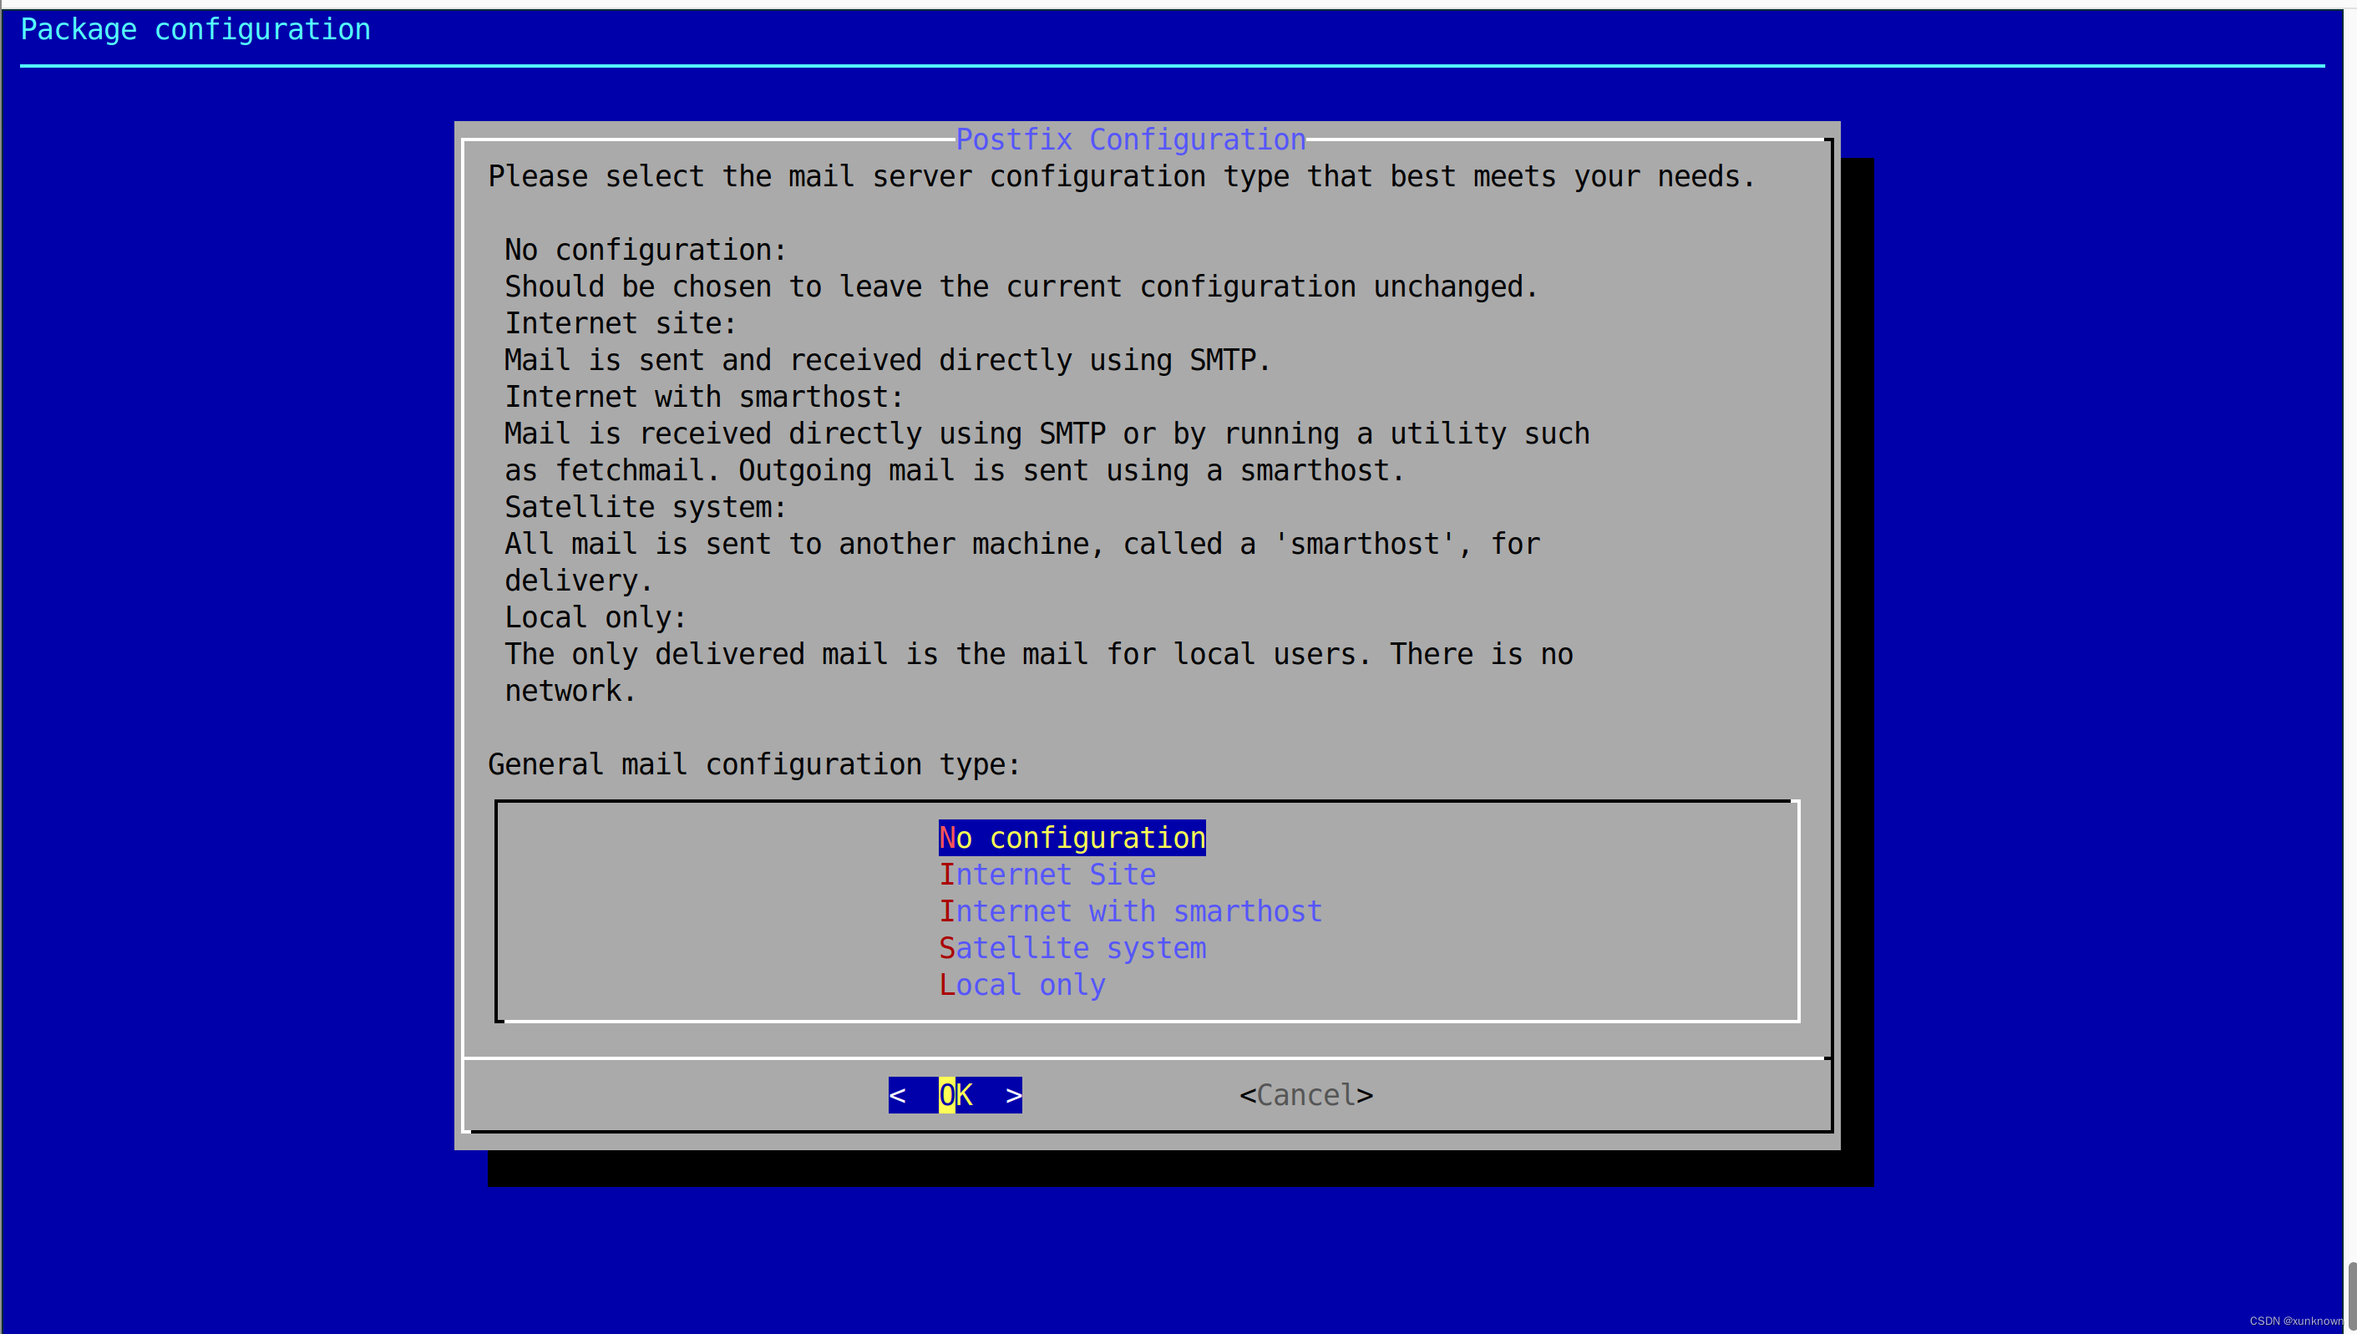Choose Local only configuration
The height and width of the screenshot is (1334, 2357).
coord(1021,984)
